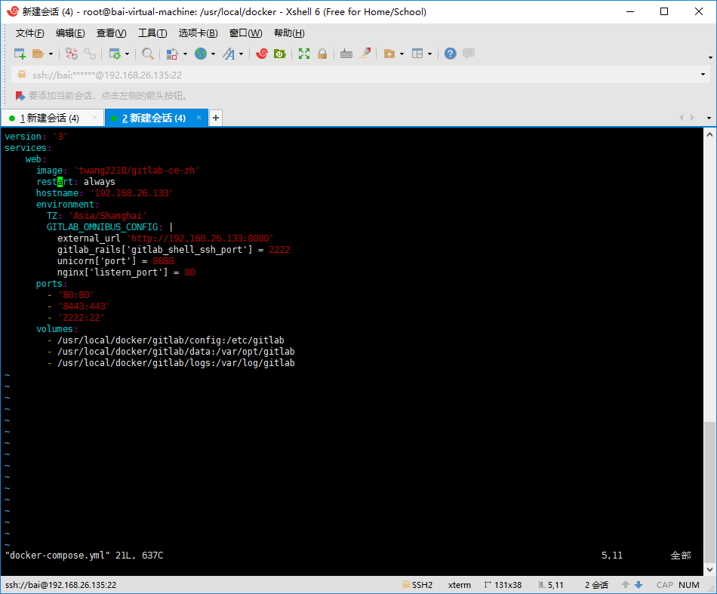Expand the Font dropdown arrow

[x=241, y=54]
